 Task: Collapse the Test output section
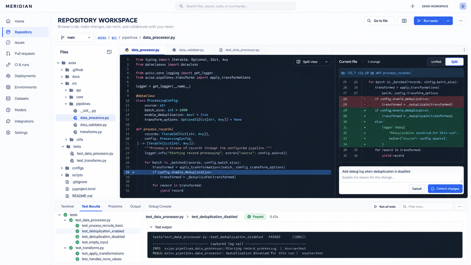[x=151, y=227]
